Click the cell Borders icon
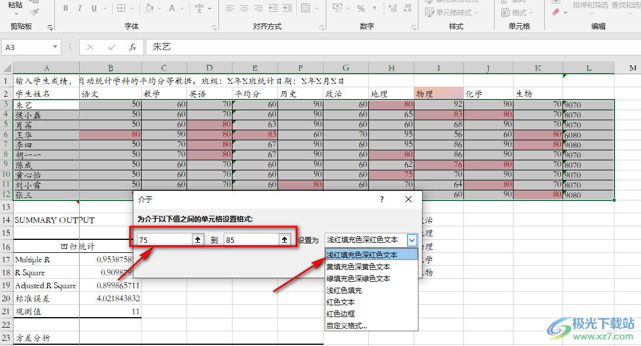Viewport: 641px width, 346px height. coord(122,8)
